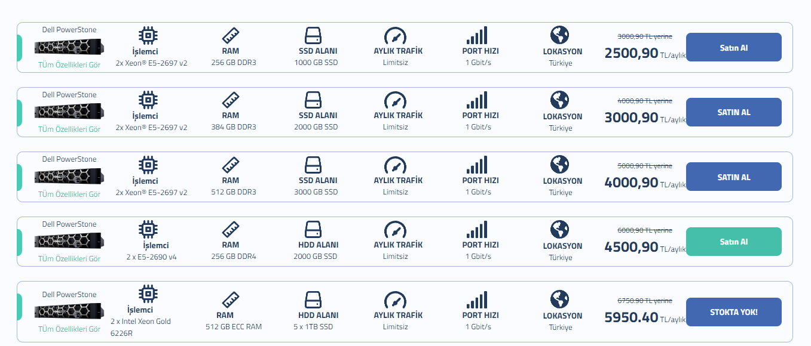Click the 1000 GB SSD text
Screen dimensions: 811x346
tap(316, 63)
